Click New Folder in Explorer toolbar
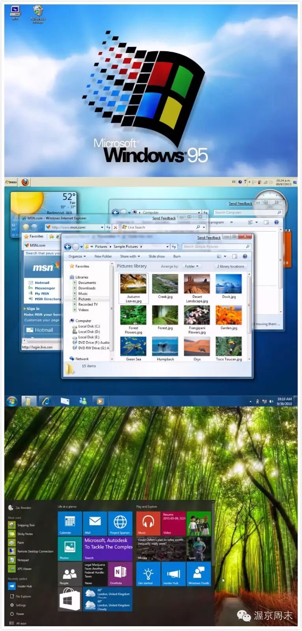The width and height of the screenshot is (302, 631). coord(103,256)
